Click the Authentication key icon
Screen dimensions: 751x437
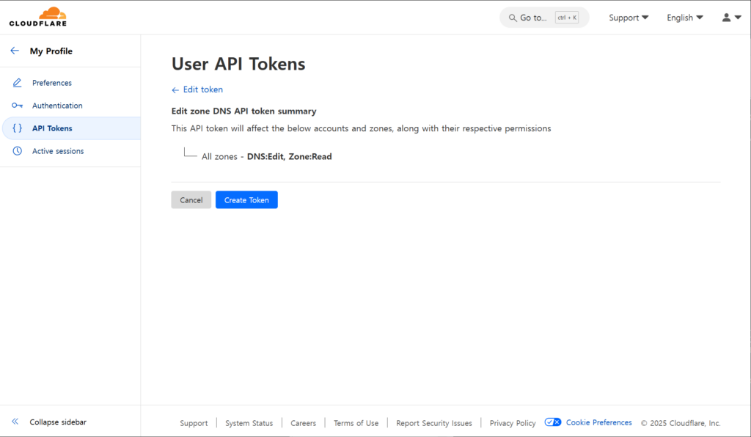[x=18, y=106]
